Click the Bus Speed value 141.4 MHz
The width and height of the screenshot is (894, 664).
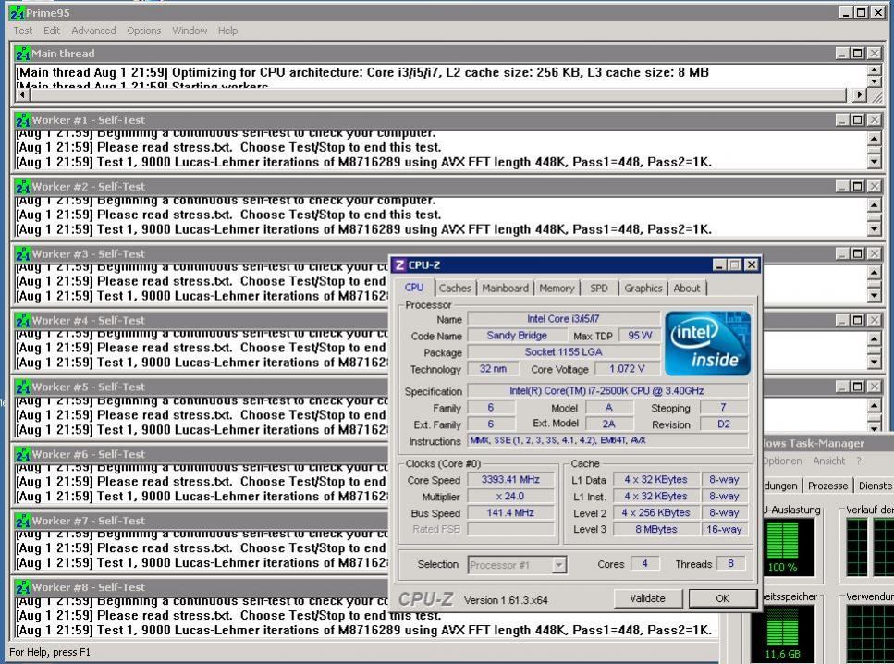coord(510,513)
